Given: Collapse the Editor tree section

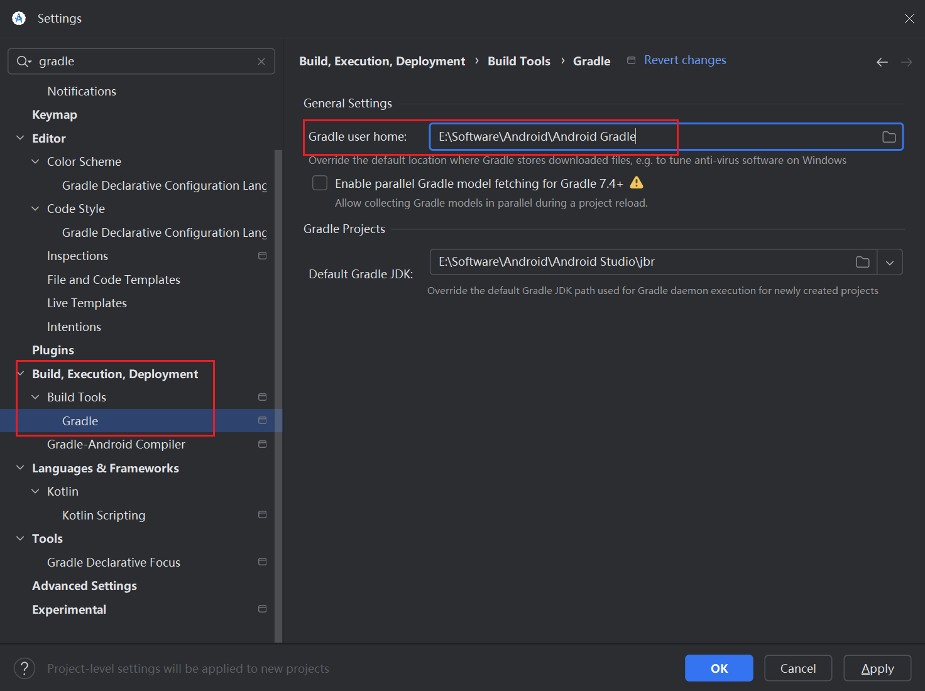Looking at the screenshot, I should (20, 138).
